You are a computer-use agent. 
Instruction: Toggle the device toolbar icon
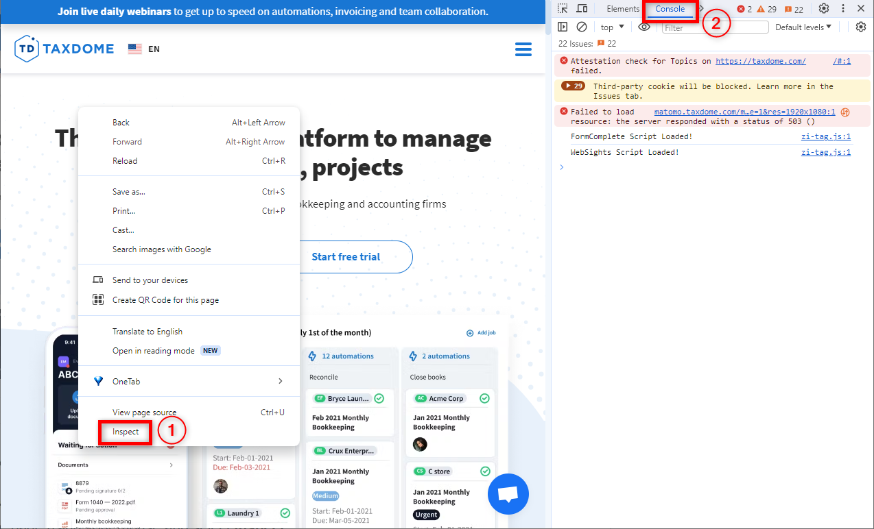click(x=582, y=9)
